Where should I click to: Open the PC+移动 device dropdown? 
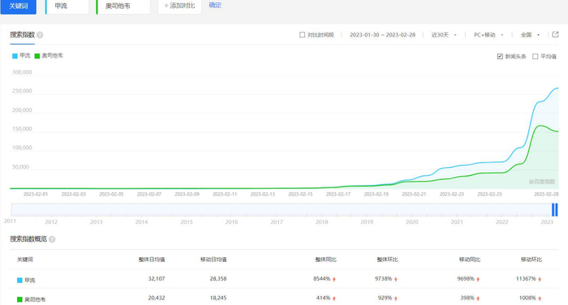[x=488, y=35]
